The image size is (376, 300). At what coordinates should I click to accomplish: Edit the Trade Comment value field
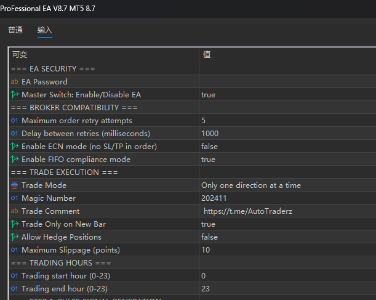pos(286,211)
